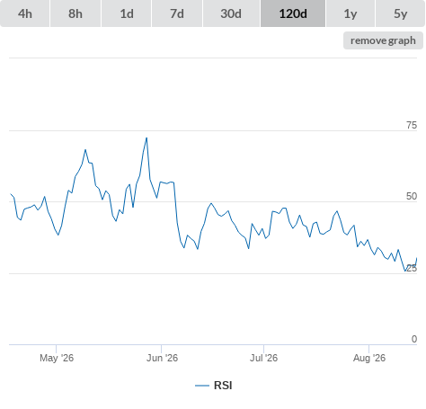Click the Jul '26 axis label

pos(264,358)
